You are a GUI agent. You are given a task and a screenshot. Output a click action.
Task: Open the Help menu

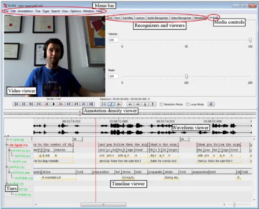(99, 11)
